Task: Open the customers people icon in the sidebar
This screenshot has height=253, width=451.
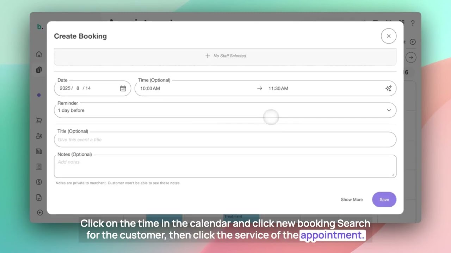Action: [x=39, y=136]
